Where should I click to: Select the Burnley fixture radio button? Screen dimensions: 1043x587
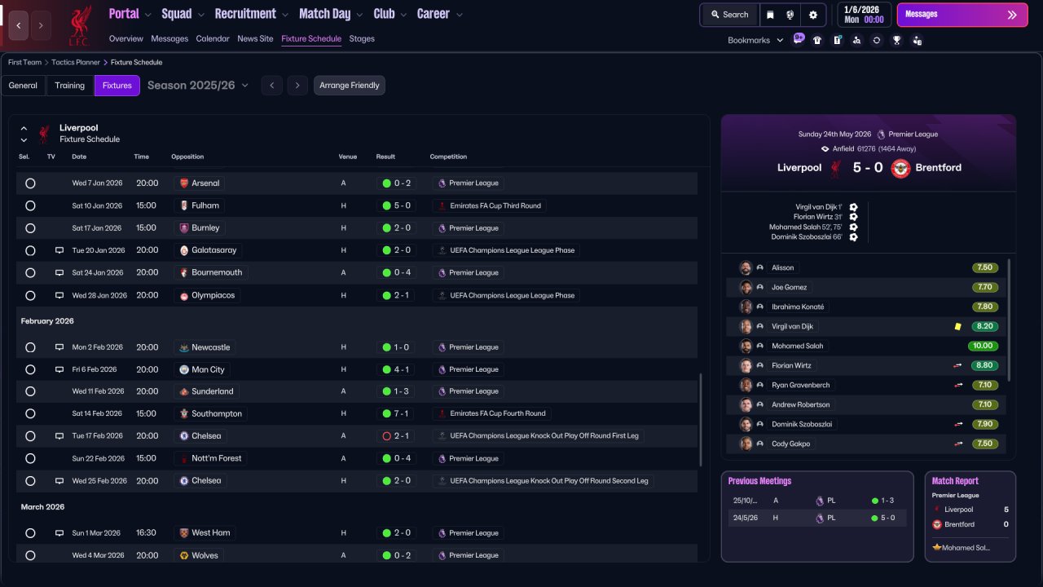(30, 228)
